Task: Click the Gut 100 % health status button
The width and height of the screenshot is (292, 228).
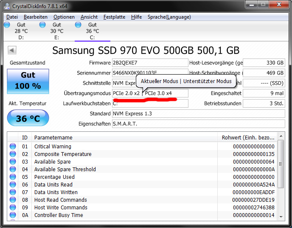Action: point(28,81)
